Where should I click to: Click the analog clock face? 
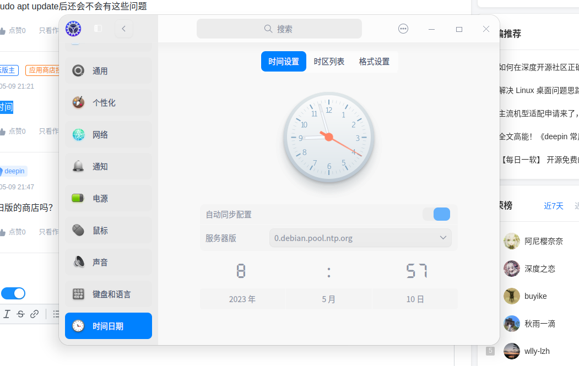[329, 137]
